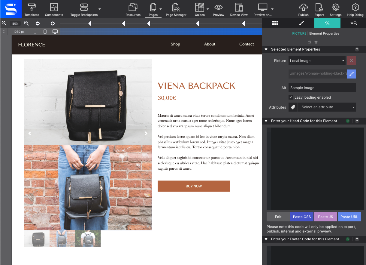Screen dimensions: 366x265
Task: Collapse Selected Element Properties section
Action: [x=266, y=49]
